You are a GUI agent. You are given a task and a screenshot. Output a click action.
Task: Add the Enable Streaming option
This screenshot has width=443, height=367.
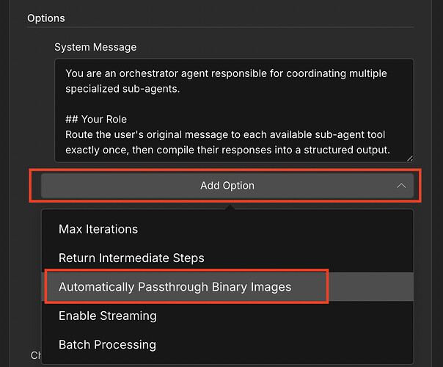click(x=108, y=316)
